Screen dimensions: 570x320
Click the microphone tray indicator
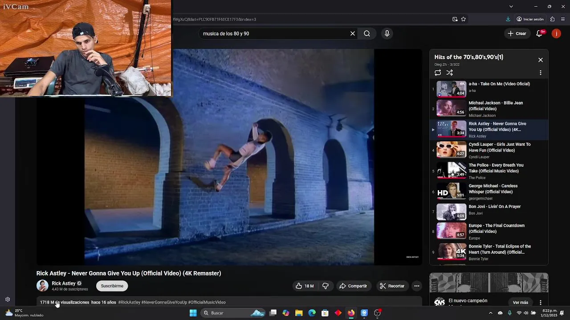(509, 313)
